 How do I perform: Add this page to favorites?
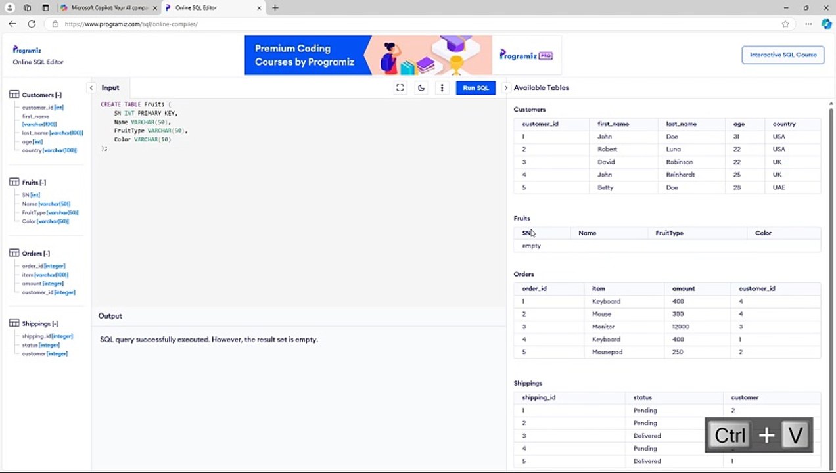click(x=785, y=24)
